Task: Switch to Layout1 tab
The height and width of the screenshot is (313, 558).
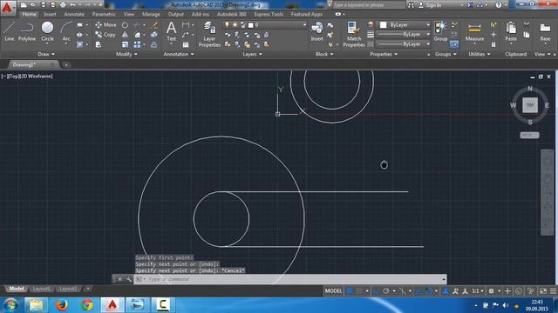Action: pos(41,289)
